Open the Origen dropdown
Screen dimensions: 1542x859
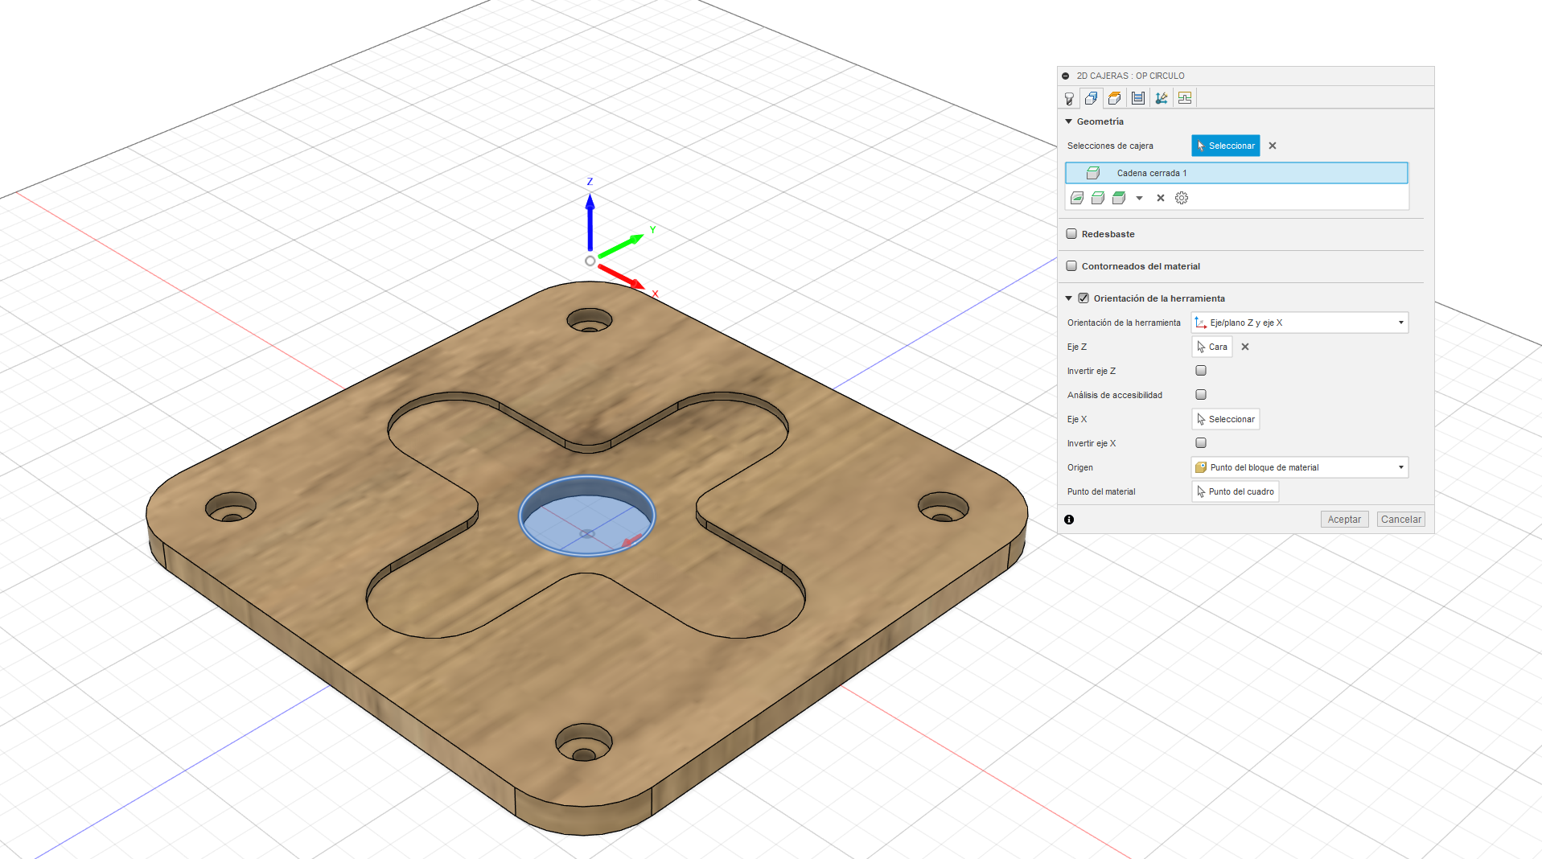(x=1300, y=467)
